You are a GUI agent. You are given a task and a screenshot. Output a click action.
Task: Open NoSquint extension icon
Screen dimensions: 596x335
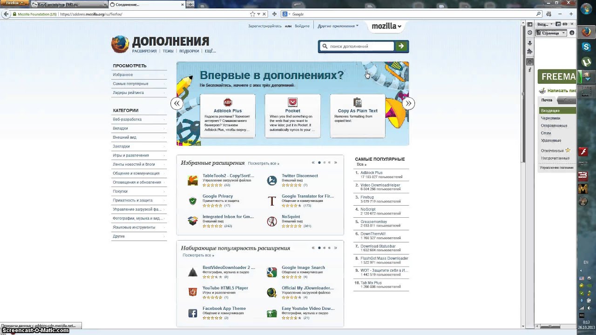[x=272, y=221]
